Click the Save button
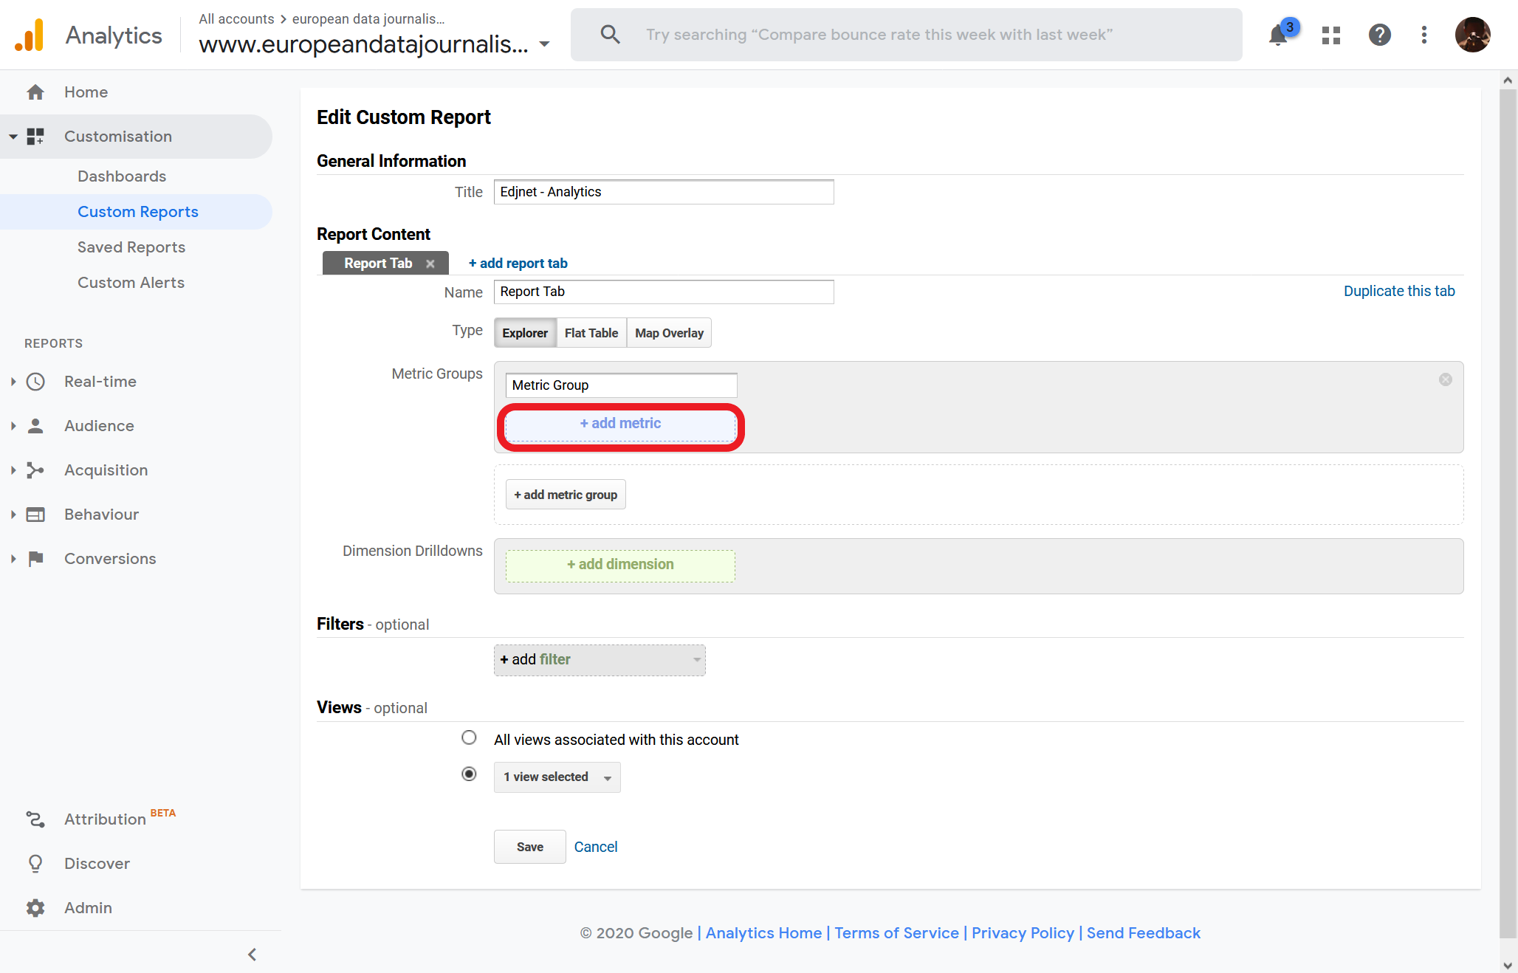The height and width of the screenshot is (973, 1518). click(x=529, y=847)
